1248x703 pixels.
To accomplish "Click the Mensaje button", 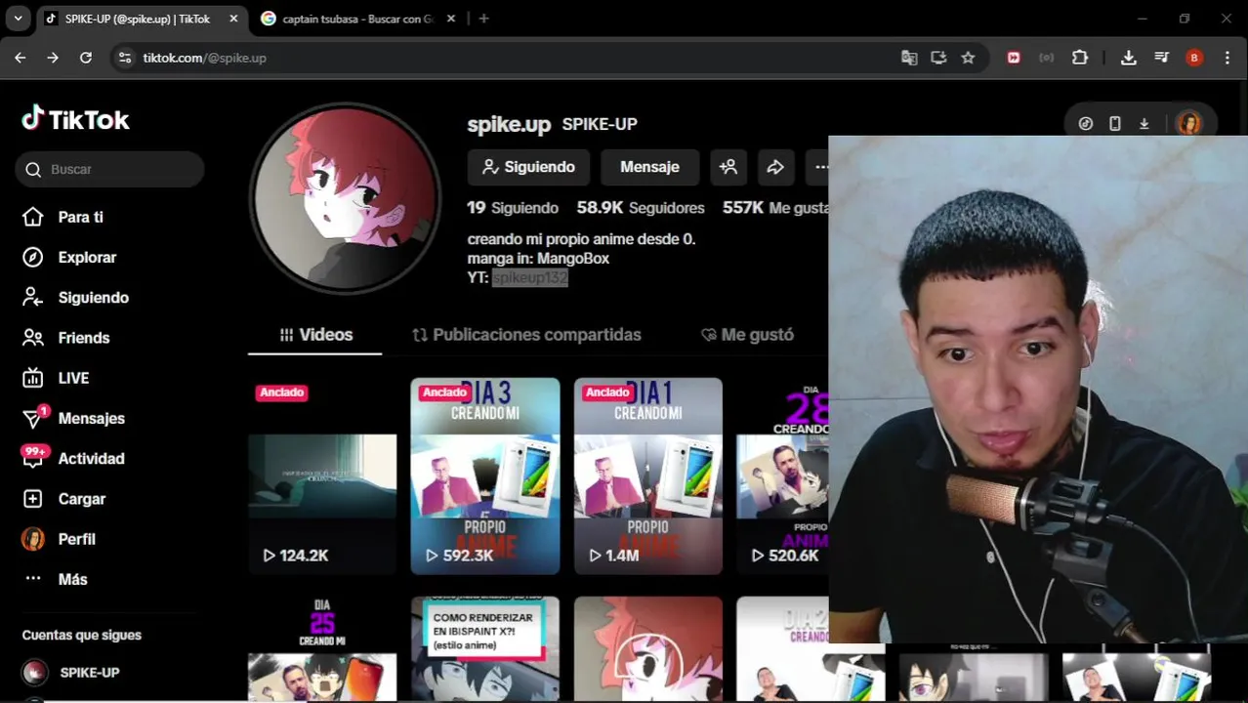I will coord(649,167).
